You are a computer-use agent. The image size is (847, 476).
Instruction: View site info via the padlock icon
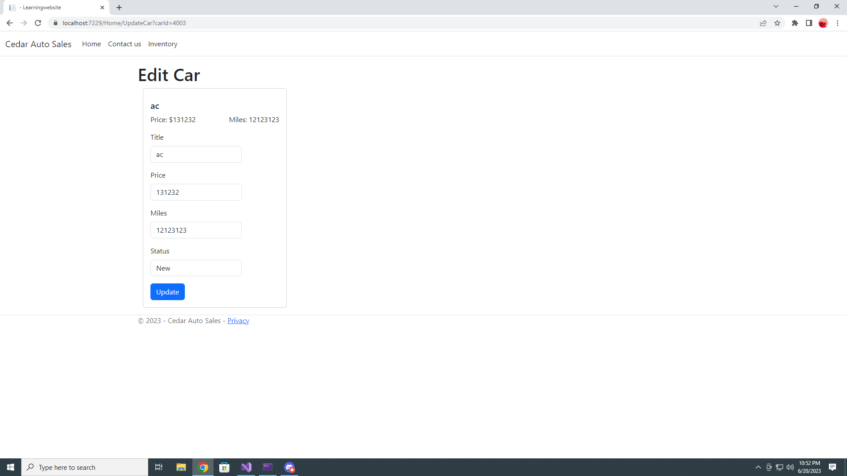(x=56, y=23)
